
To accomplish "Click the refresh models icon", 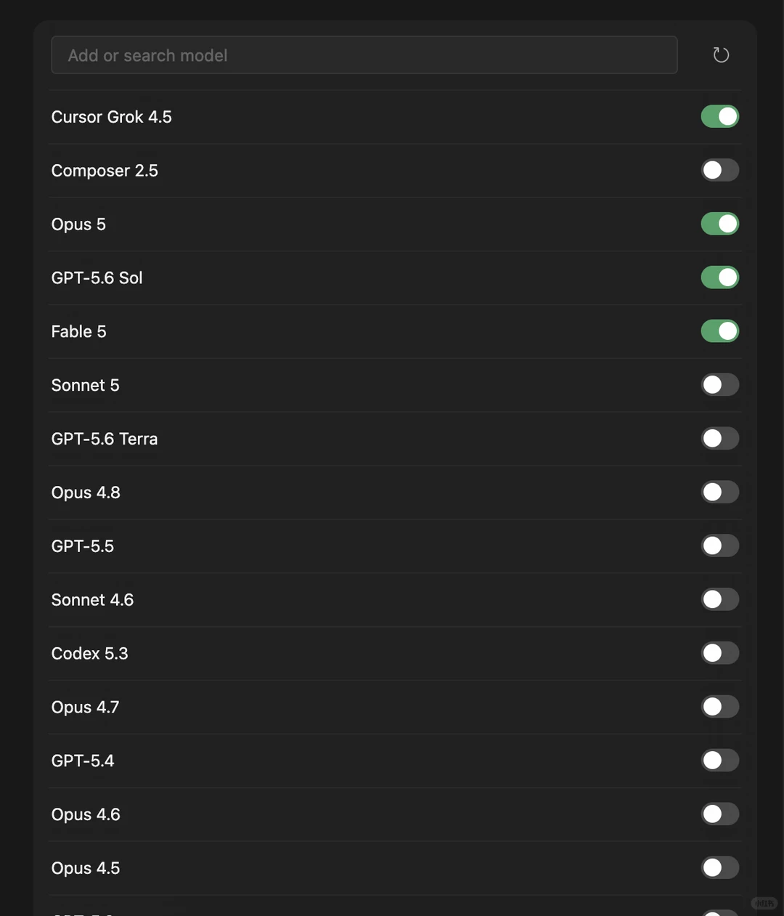I will (x=721, y=55).
